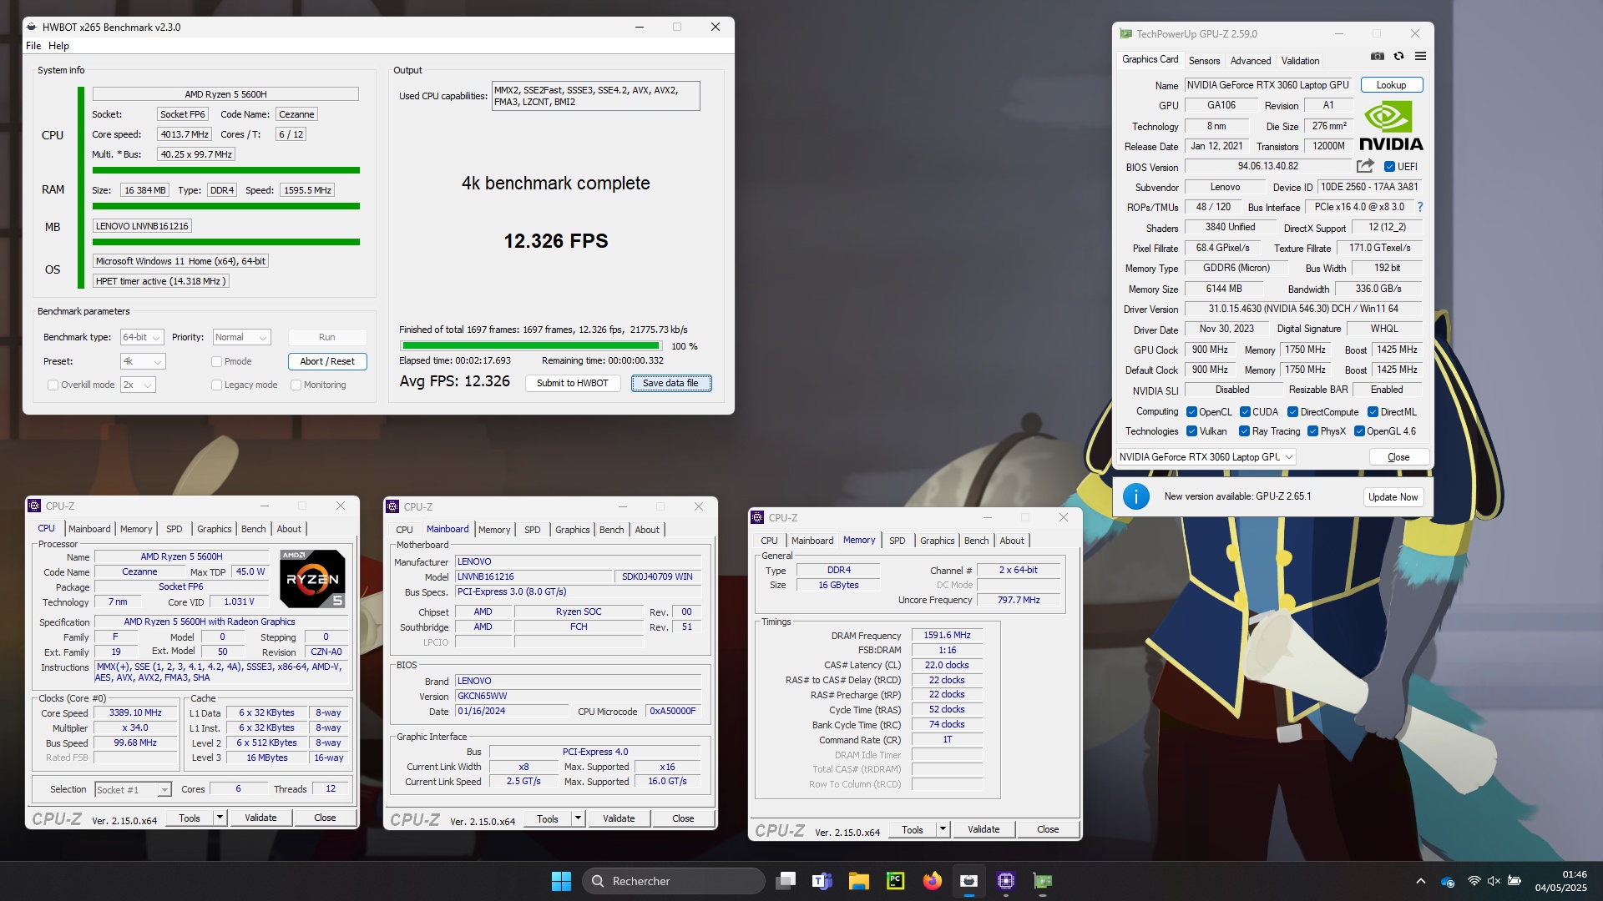Click the green RAM indicator bar
The width and height of the screenshot is (1603, 901).
tap(225, 206)
